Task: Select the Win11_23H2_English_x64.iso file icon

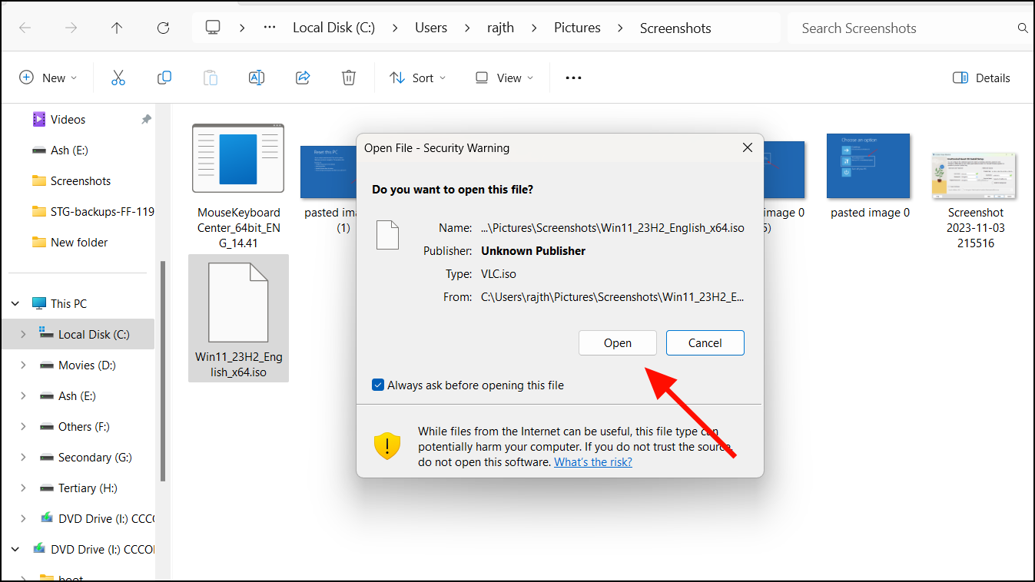Action: (x=238, y=303)
